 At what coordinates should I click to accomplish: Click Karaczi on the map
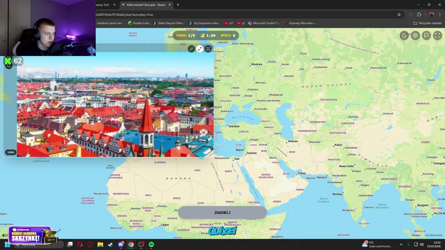[322, 177]
